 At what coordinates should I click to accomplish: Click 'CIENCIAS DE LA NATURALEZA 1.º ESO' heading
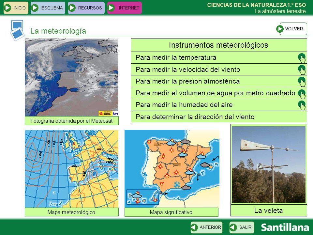pyautogui.click(x=257, y=5)
